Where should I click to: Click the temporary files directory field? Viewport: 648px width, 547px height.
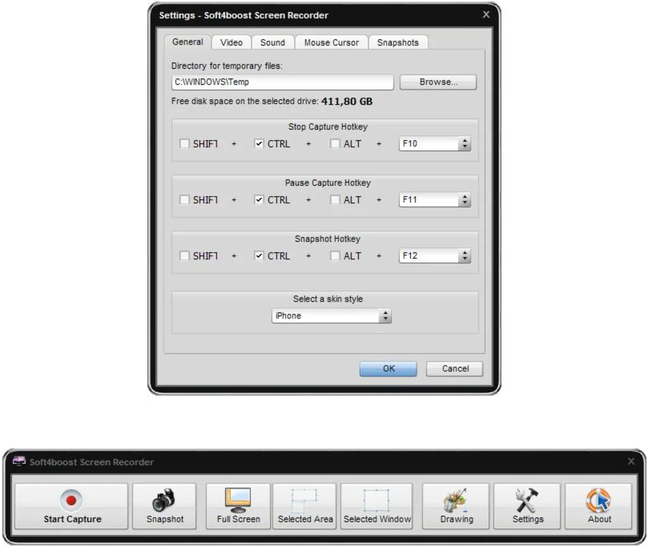tap(283, 81)
